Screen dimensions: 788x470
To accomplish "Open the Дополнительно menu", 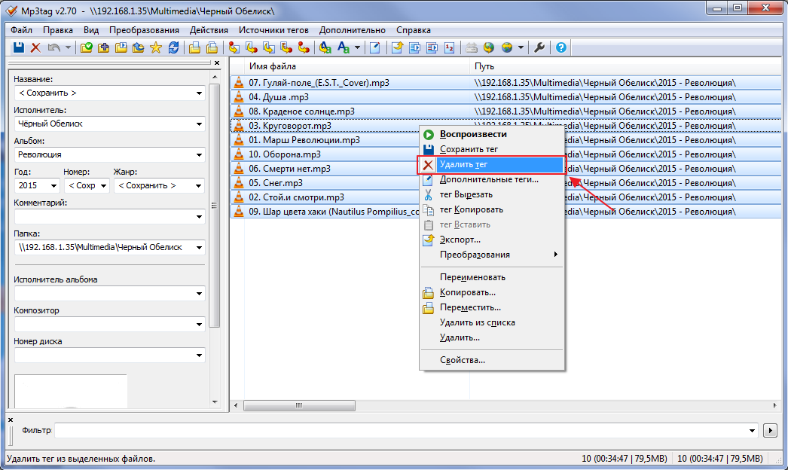I will point(353,30).
